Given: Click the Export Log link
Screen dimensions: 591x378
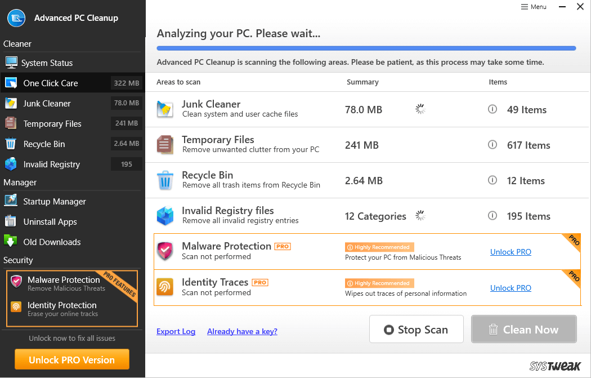Looking at the screenshot, I should click(176, 331).
